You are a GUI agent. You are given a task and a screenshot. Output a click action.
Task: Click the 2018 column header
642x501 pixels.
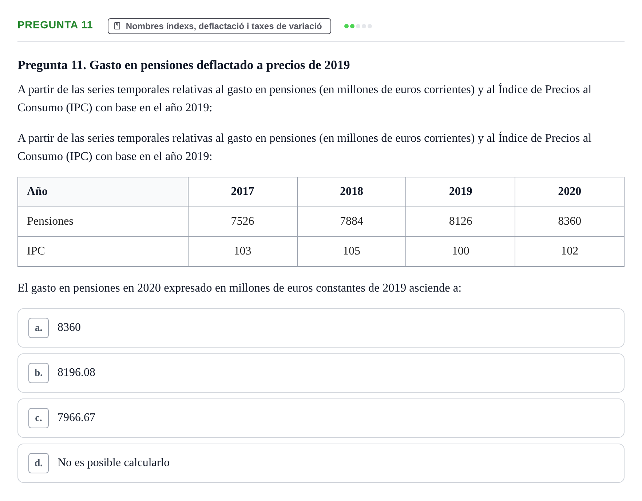click(x=352, y=192)
